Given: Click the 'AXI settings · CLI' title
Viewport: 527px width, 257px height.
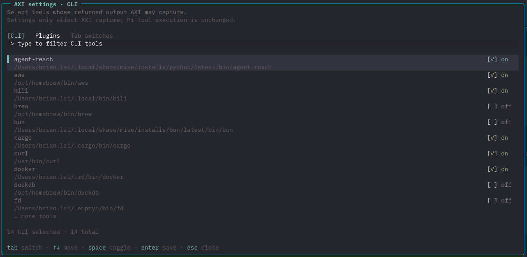Looking at the screenshot, I should coord(46,4).
